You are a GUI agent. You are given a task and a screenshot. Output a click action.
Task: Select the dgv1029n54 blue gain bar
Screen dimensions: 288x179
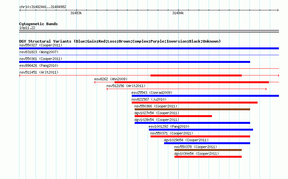coord(207,143)
